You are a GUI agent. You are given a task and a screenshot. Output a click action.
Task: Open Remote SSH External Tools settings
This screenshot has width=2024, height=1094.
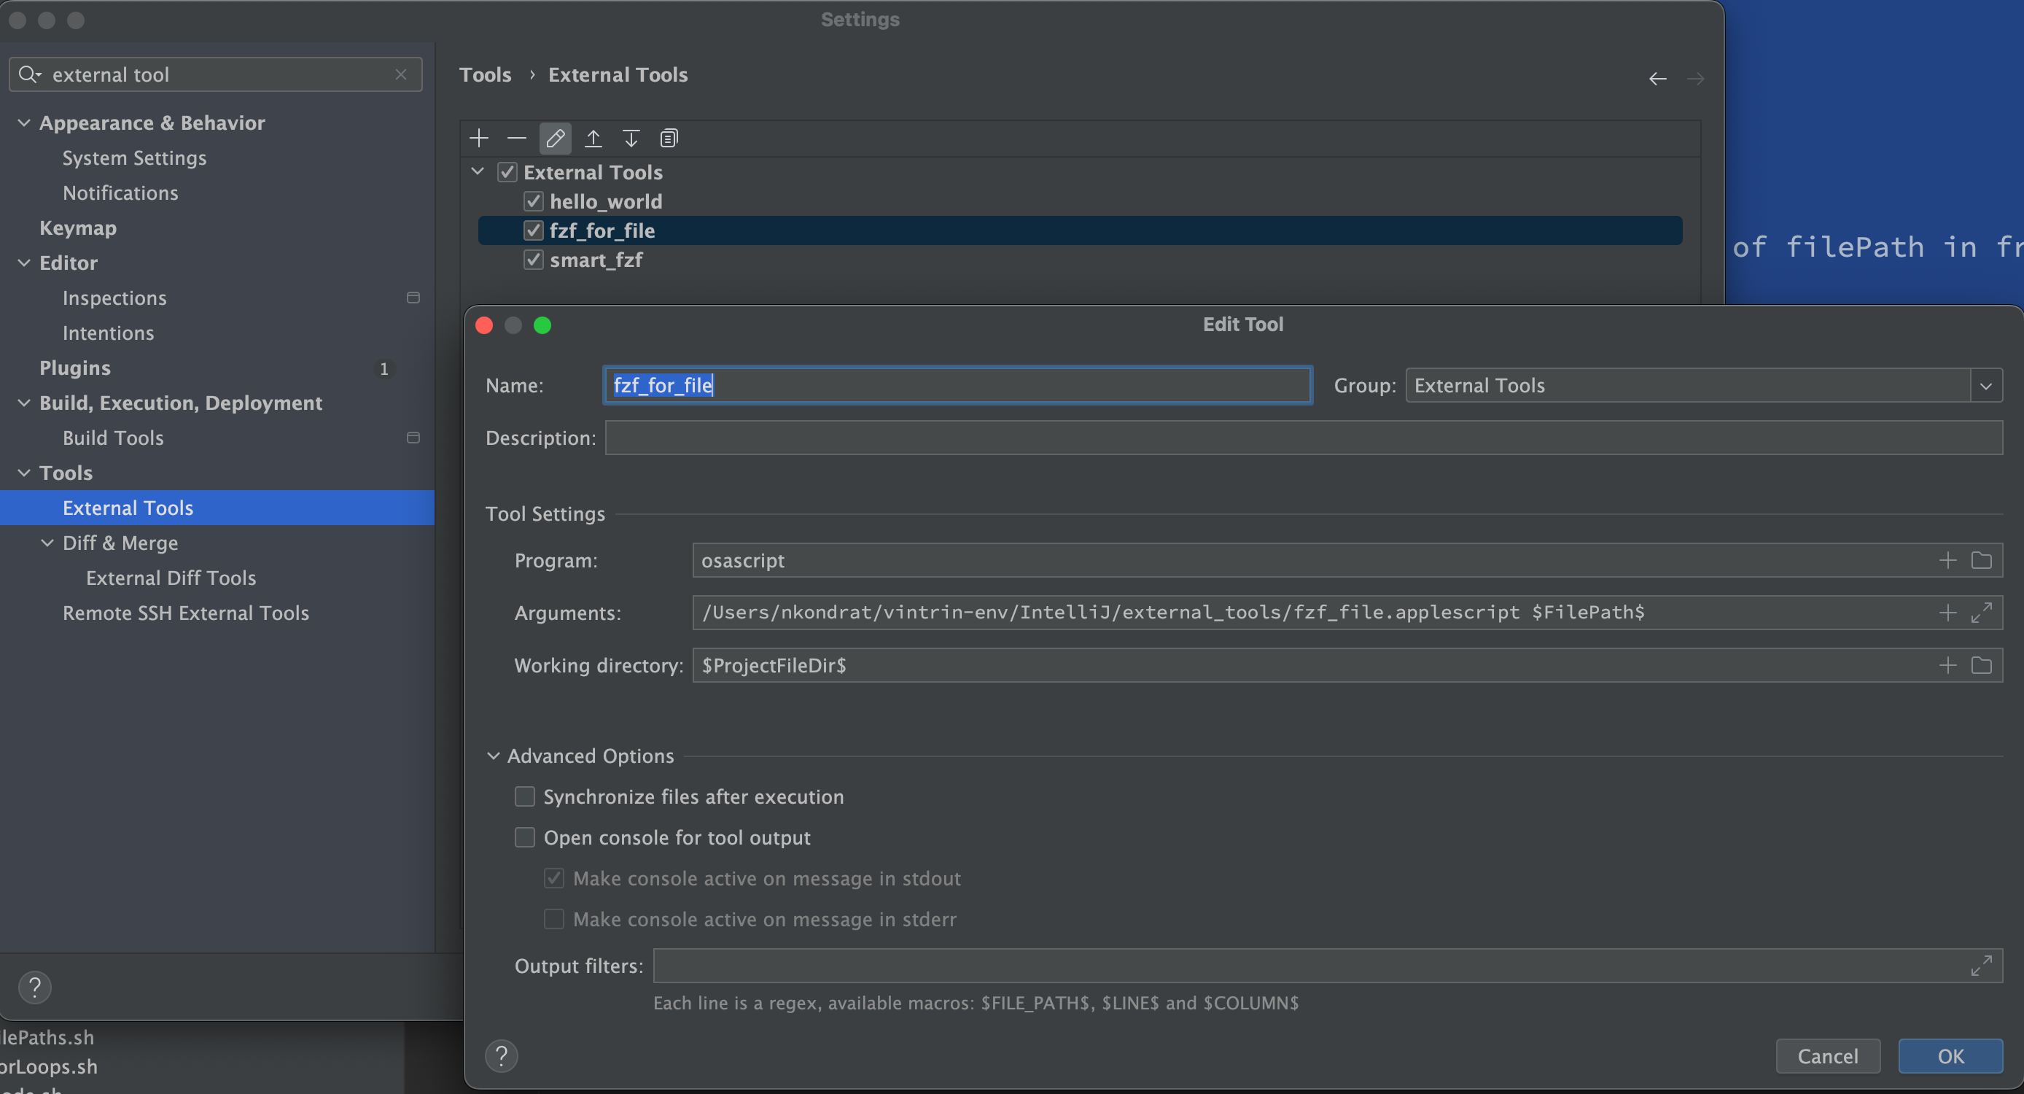click(x=186, y=613)
